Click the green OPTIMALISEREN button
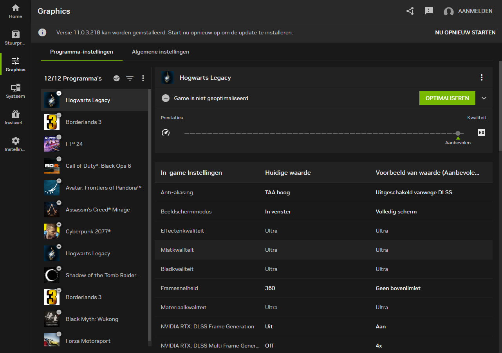502x353 pixels. (447, 98)
